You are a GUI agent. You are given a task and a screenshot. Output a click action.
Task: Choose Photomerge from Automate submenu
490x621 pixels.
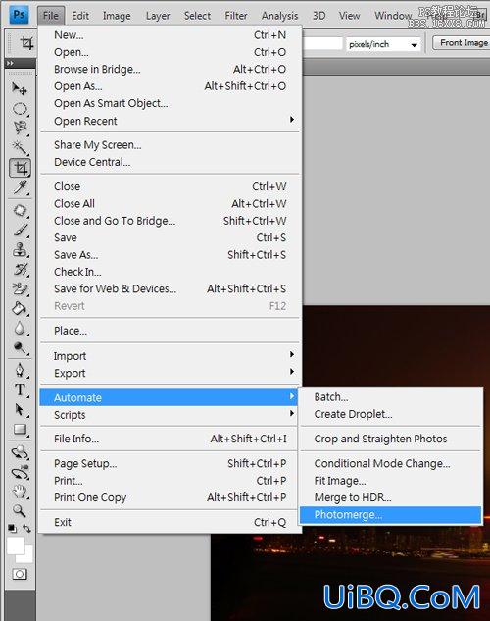tap(390, 514)
